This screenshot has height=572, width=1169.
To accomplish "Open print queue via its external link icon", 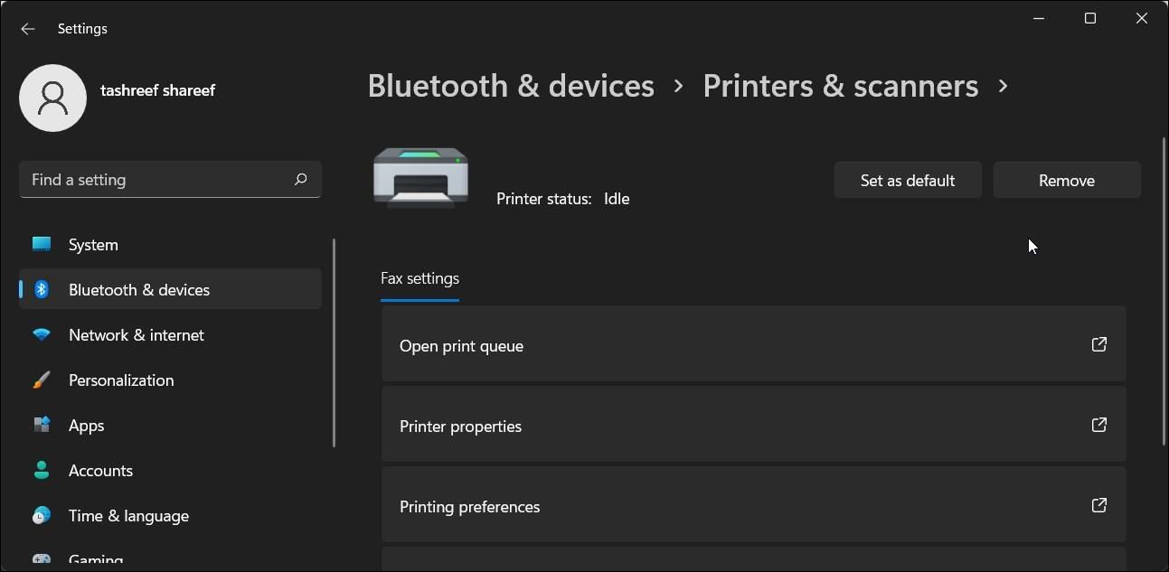I will [x=1098, y=344].
